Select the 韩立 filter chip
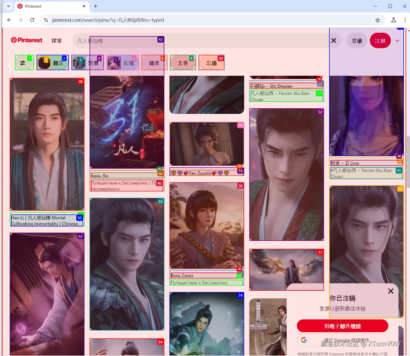This screenshot has height=356, width=410. [53, 62]
